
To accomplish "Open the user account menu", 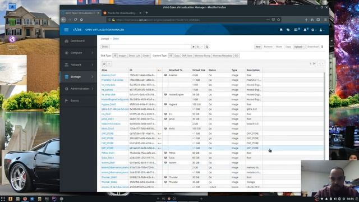I will [321, 30].
